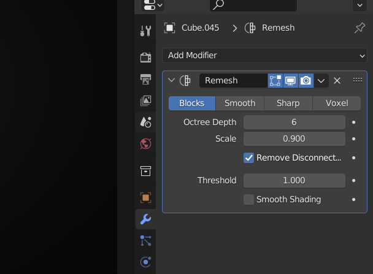Open the Collection properties tab
This screenshot has height=274, width=373.
pyautogui.click(x=145, y=171)
